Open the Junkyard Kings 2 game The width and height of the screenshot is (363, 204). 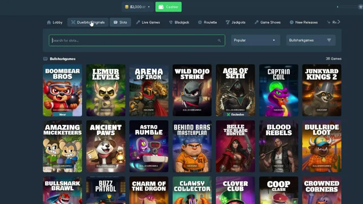click(x=322, y=90)
